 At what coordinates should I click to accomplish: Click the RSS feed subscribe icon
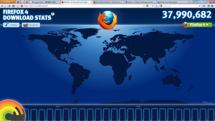[x=156, y=6]
